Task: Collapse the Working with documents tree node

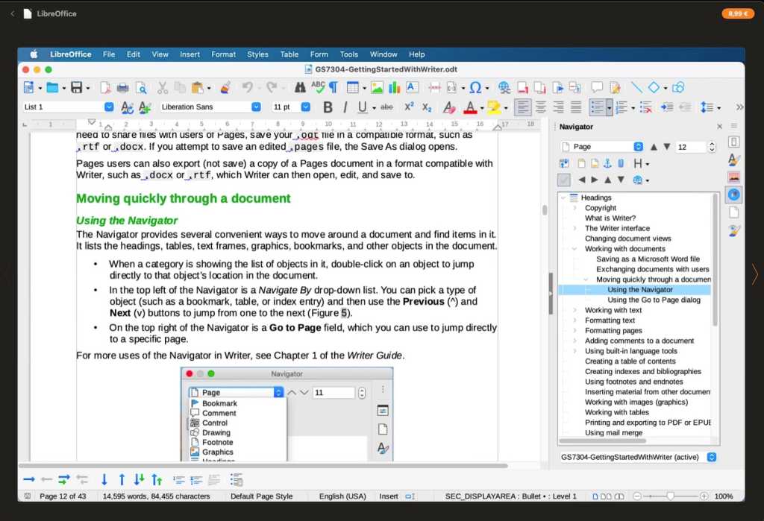Action: coord(575,249)
